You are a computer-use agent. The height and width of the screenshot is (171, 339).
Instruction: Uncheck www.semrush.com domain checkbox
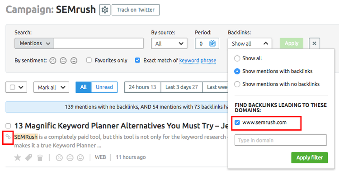click(x=237, y=123)
